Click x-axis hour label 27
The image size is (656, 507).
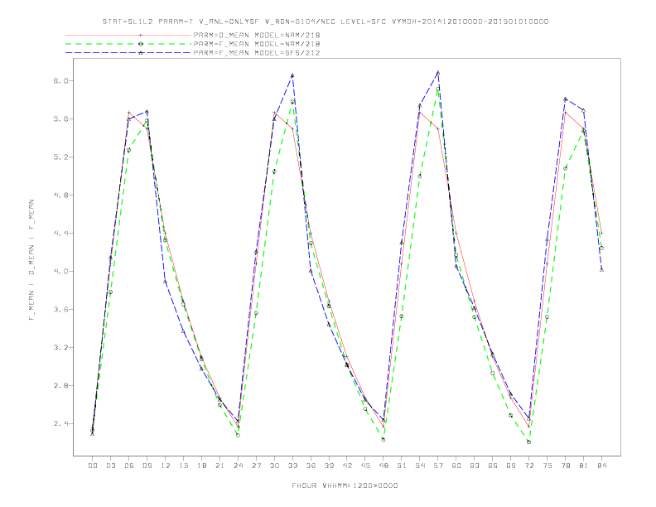pyautogui.click(x=256, y=466)
